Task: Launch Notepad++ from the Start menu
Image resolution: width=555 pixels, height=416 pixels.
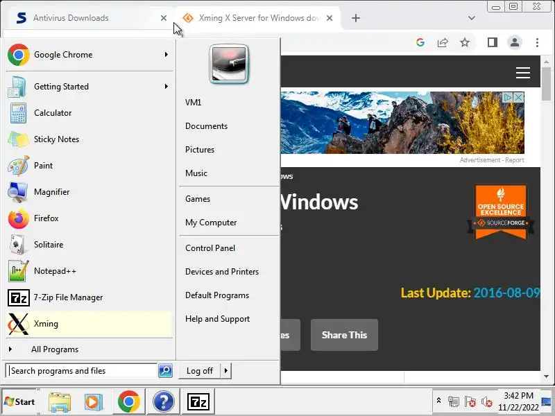Action: coord(89,271)
